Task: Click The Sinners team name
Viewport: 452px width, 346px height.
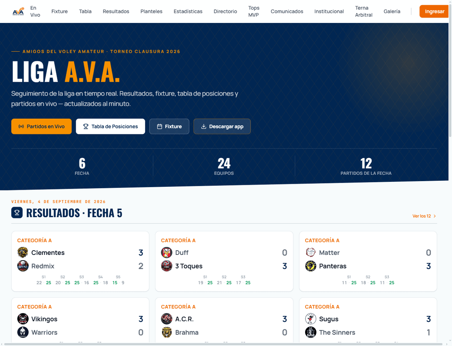Action: pos(337,332)
